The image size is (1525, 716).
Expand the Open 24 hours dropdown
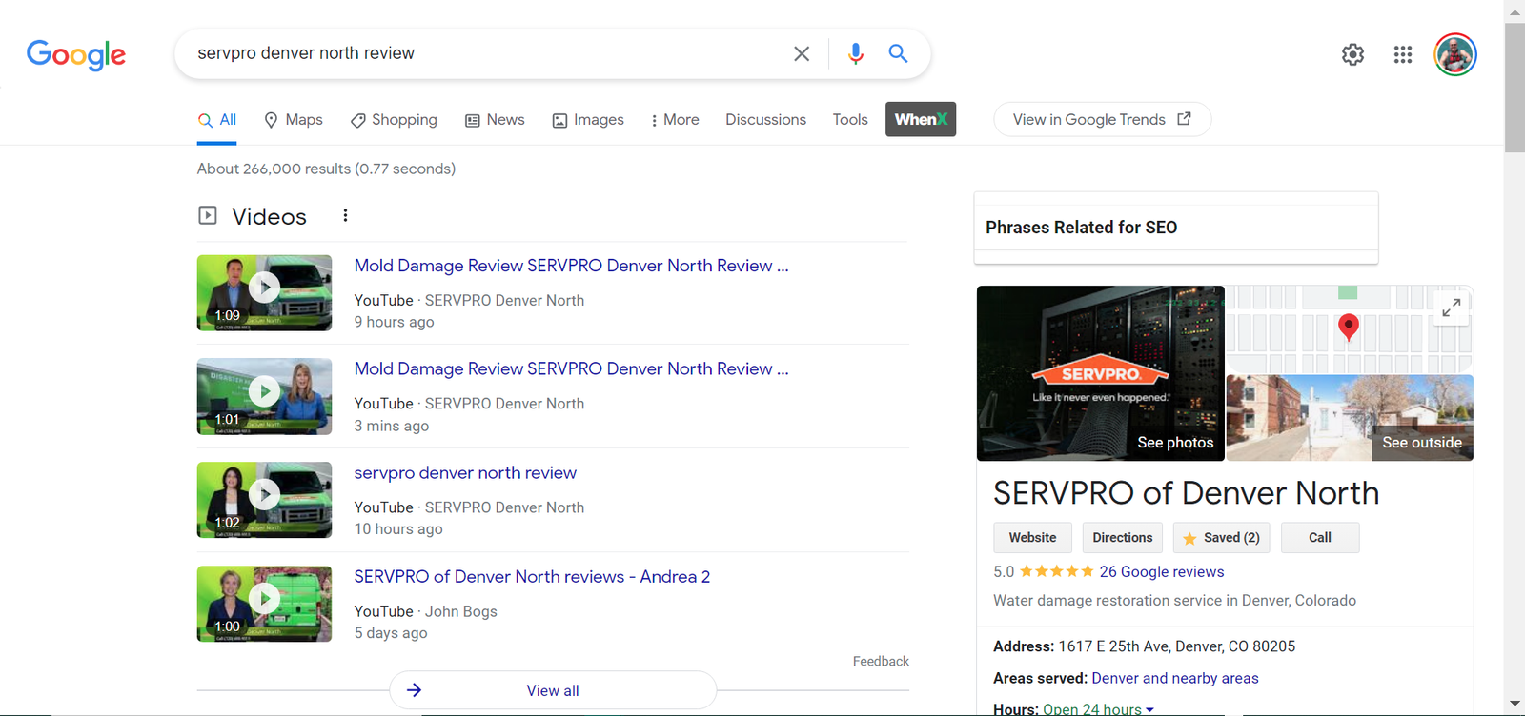tap(1098, 709)
